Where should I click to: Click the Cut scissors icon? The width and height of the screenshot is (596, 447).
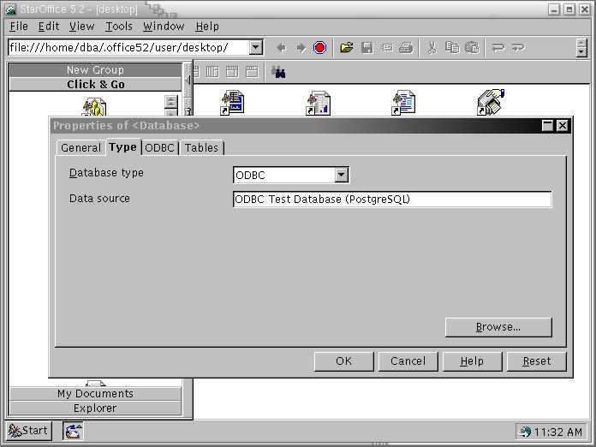click(432, 48)
